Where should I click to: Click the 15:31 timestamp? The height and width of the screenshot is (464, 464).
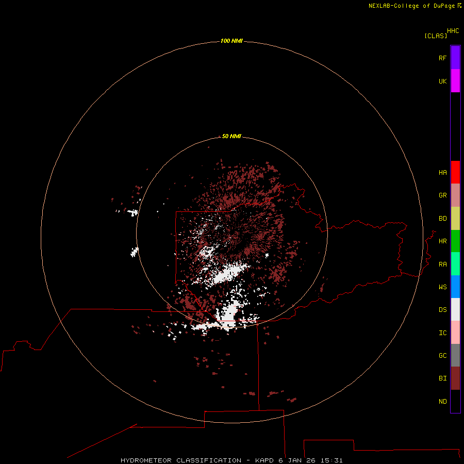coord(332,460)
